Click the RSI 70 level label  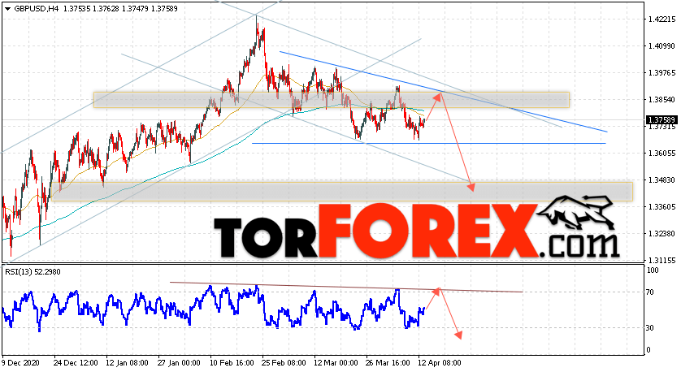[650, 292]
